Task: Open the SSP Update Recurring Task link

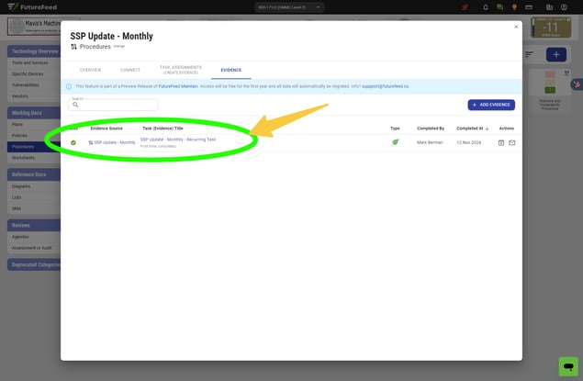Action: click(178, 140)
